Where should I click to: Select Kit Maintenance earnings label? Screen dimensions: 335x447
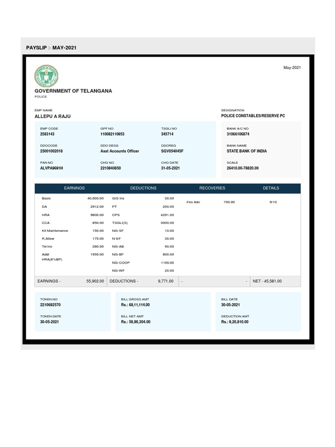[55, 231]
